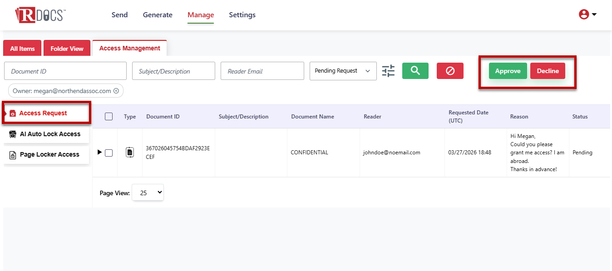Screen dimensions: 612x271
Task: Click the CONFIDENTIAL document name cell
Action: (x=310, y=153)
